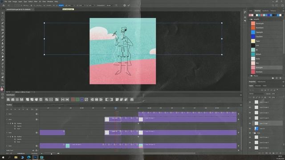The width and height of the screenshot is (285, 160).
Task: Expand the topmost video track in timeline
Action: (7, 114)
